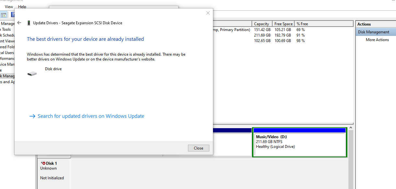Image resolution: width=396 pixels, height=189 pixels.
Task: Click the Disk 1 red error icon
Action: 43,163
